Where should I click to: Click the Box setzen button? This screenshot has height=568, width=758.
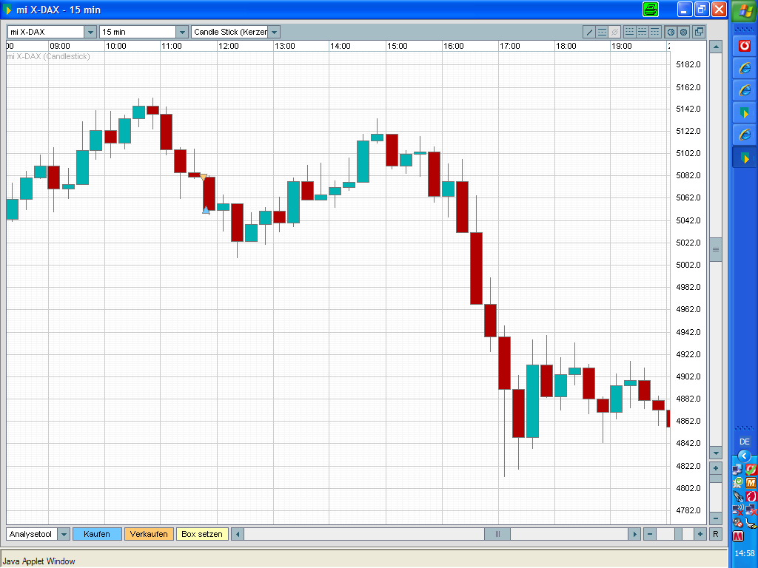point(202,534)
